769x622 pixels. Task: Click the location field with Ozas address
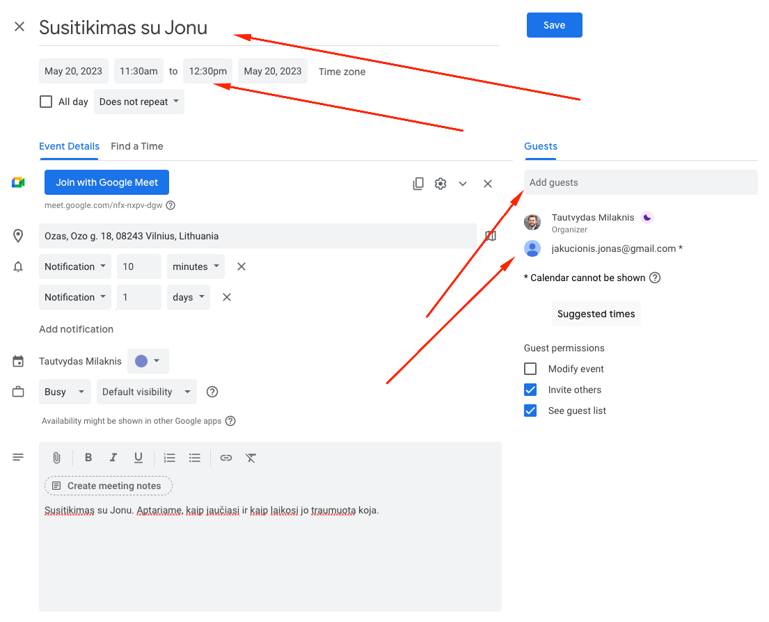(x=257, y=236)
